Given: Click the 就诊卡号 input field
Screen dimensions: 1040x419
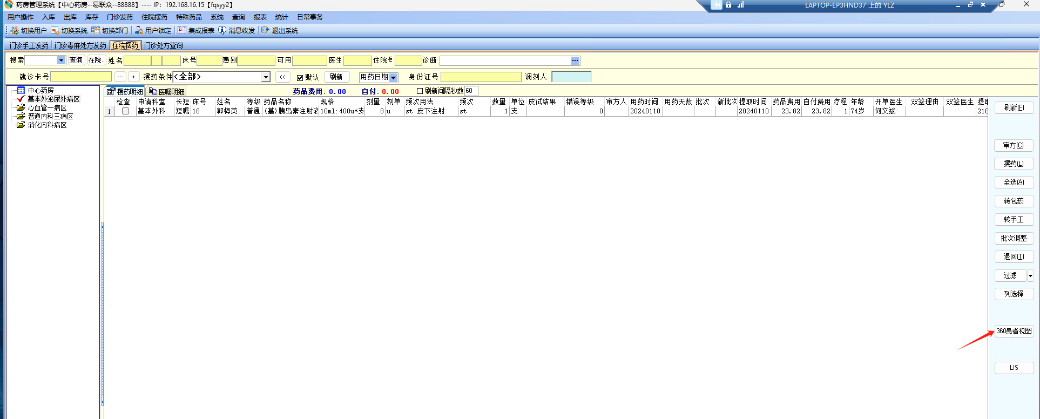Looking at the screenshot, I should (81, 77).
